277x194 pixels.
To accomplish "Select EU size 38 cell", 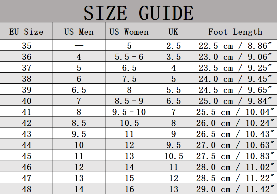I will point(26,79).
